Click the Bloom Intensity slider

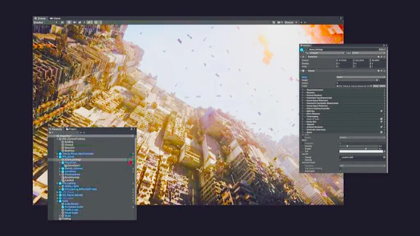click(358, 146)
